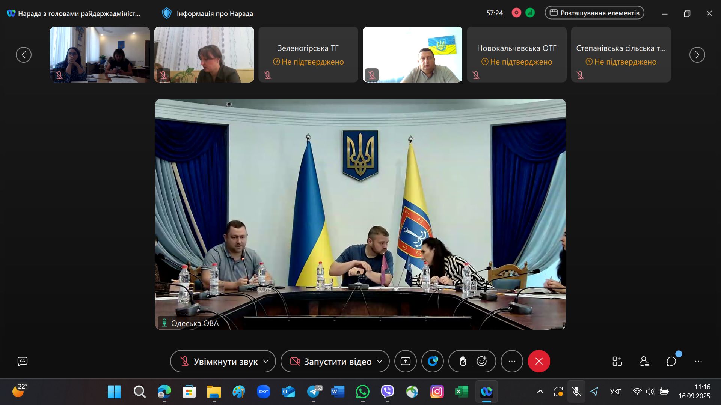Screen dimensions: 721x405
Task: Open the apps icon in bottom right
Action: tap(617, 361)
